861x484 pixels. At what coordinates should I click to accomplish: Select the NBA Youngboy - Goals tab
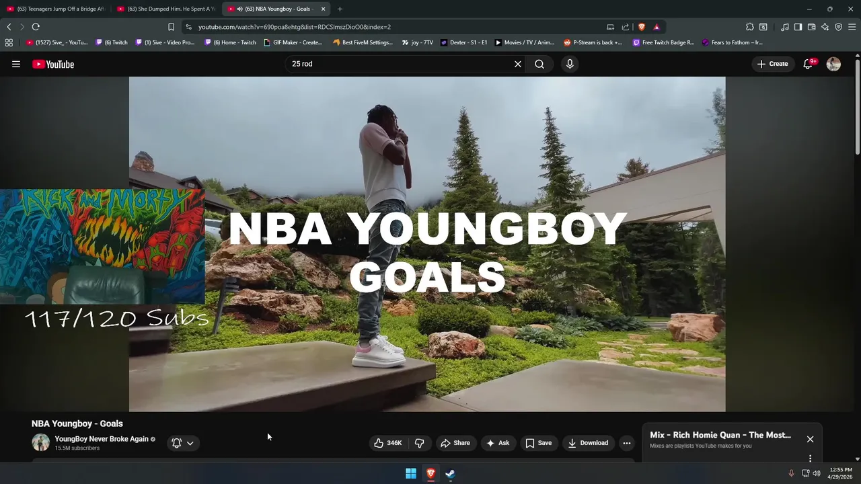(274, 9)
